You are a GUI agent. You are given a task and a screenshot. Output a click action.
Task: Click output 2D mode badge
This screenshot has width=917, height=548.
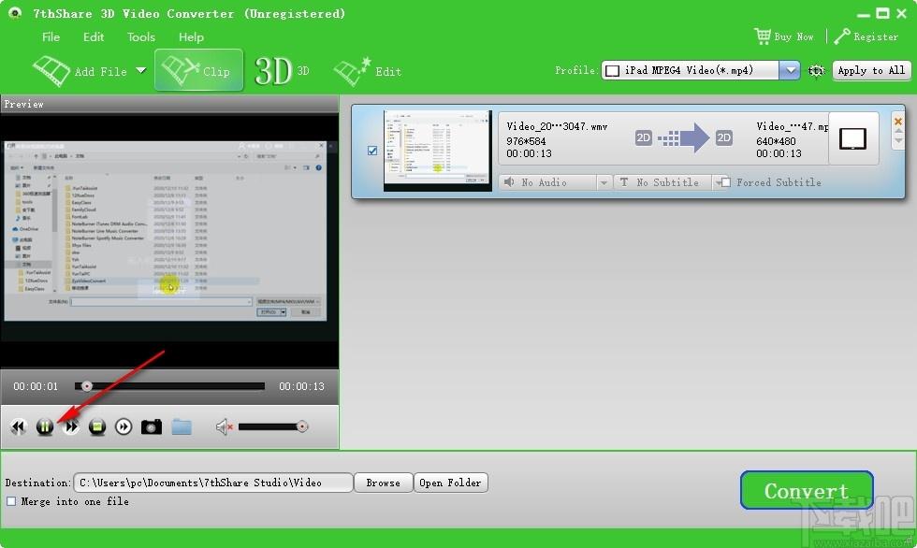click(x=724, y=137)
